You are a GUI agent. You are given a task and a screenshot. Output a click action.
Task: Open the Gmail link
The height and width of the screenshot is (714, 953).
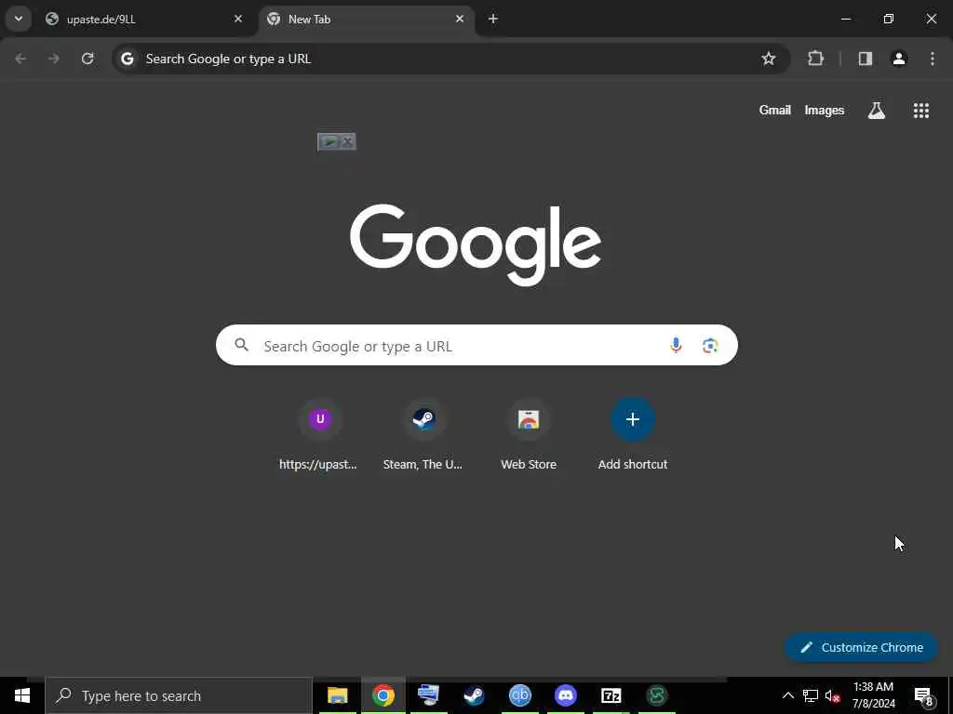pyautogui.click(x=775, y=110)
